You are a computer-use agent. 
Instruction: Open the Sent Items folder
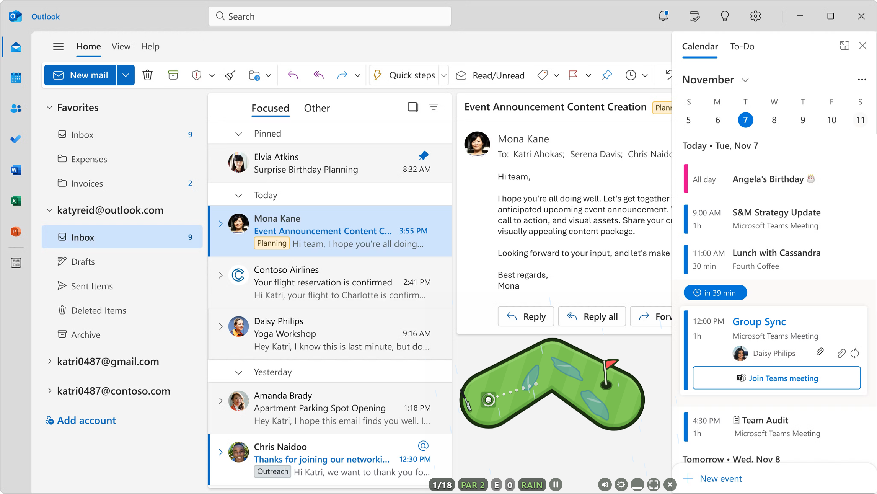(x=122, y=286)
